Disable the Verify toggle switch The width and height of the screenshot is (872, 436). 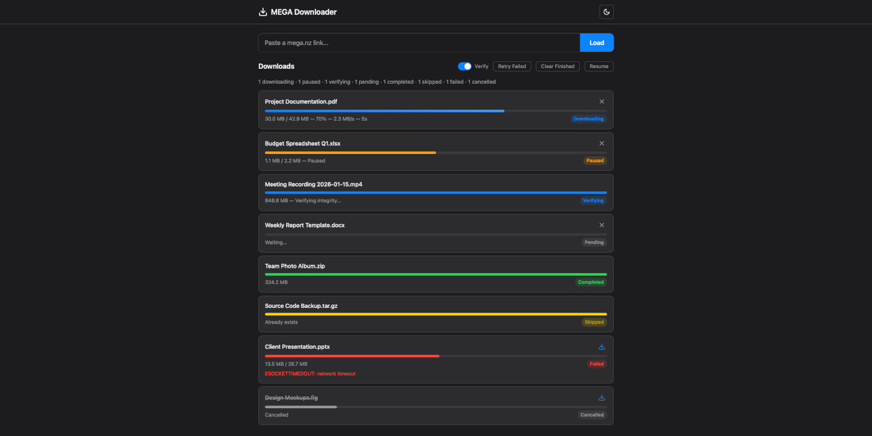[x=465, y=66]
